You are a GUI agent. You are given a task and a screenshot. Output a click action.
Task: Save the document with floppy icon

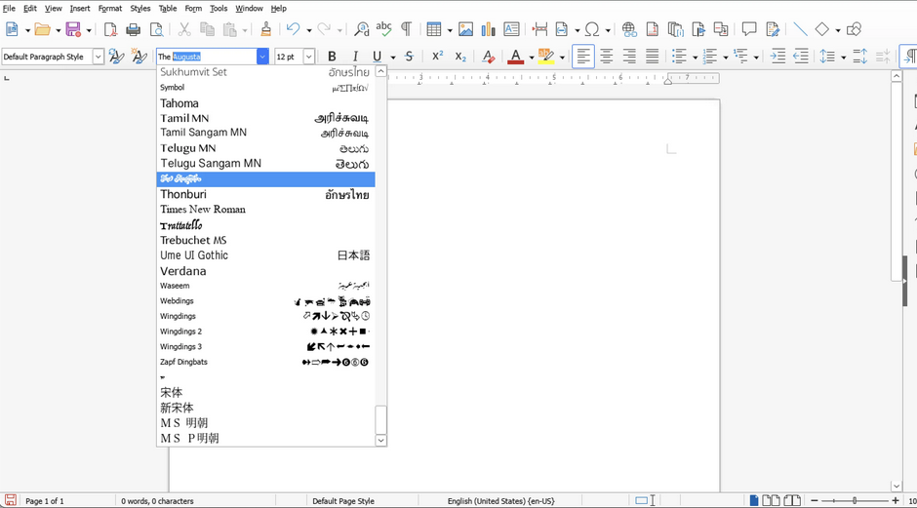click(73, 29)
